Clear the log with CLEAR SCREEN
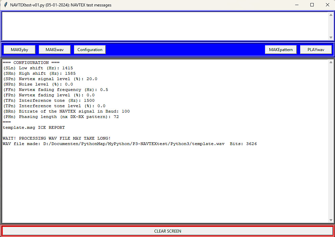 point(168,231)
